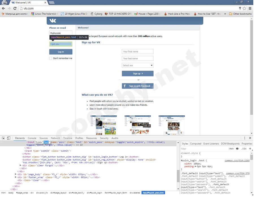Open the Cyborg bookmark
The height and width of the screenshot is (197, 255).
97,14
